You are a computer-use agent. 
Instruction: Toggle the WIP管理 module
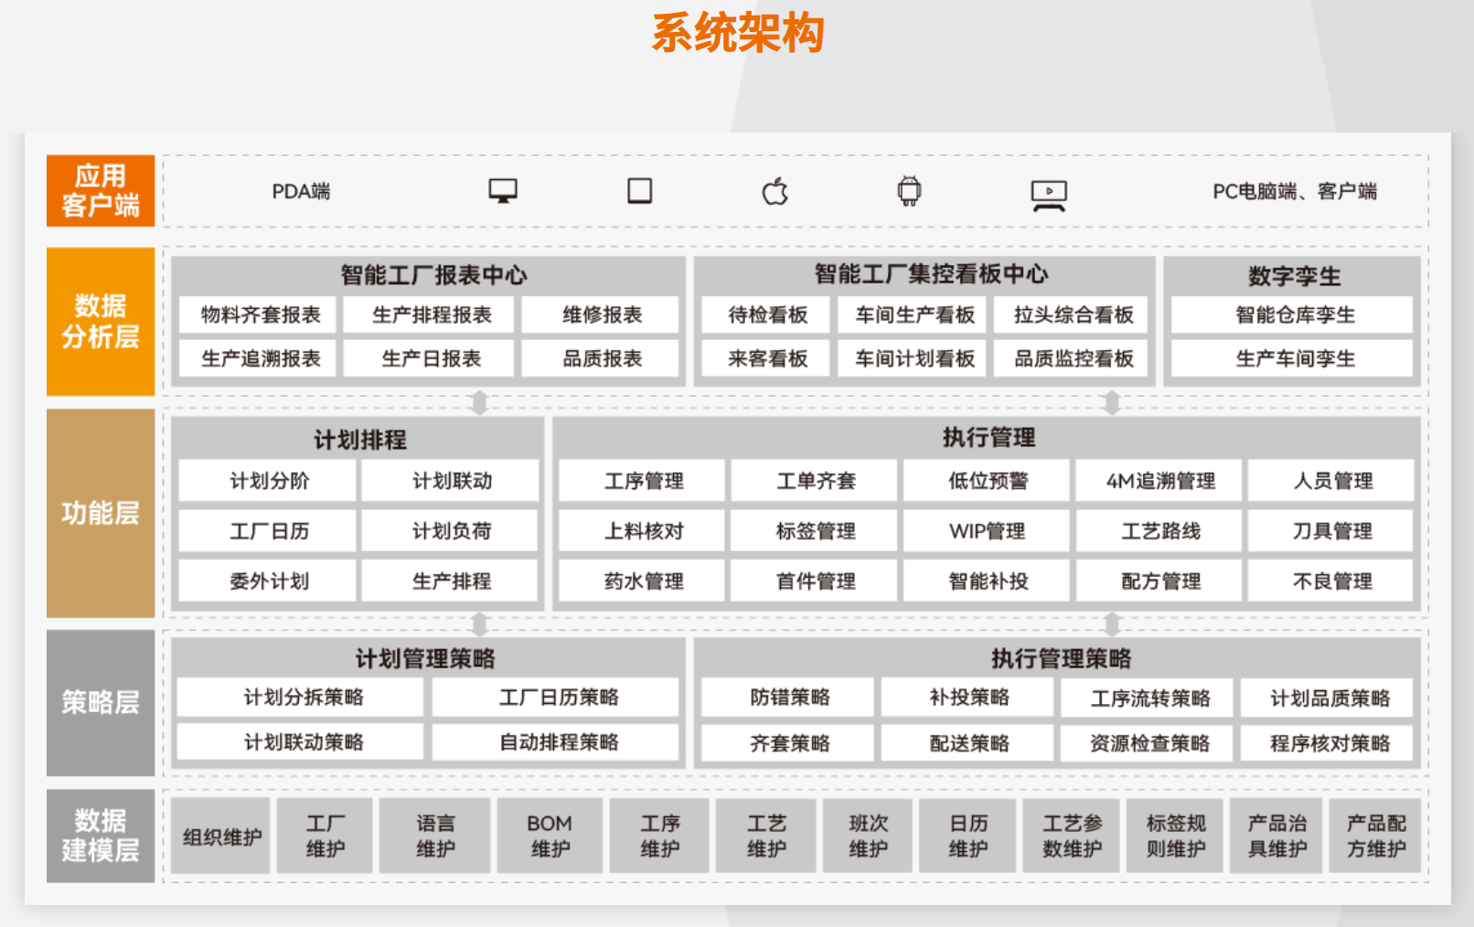click(988, 530)
